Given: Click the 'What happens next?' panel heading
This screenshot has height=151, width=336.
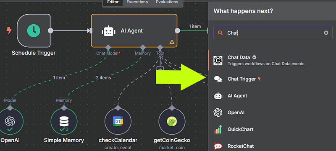Looking at the screenshot, I should click(243, 11).
